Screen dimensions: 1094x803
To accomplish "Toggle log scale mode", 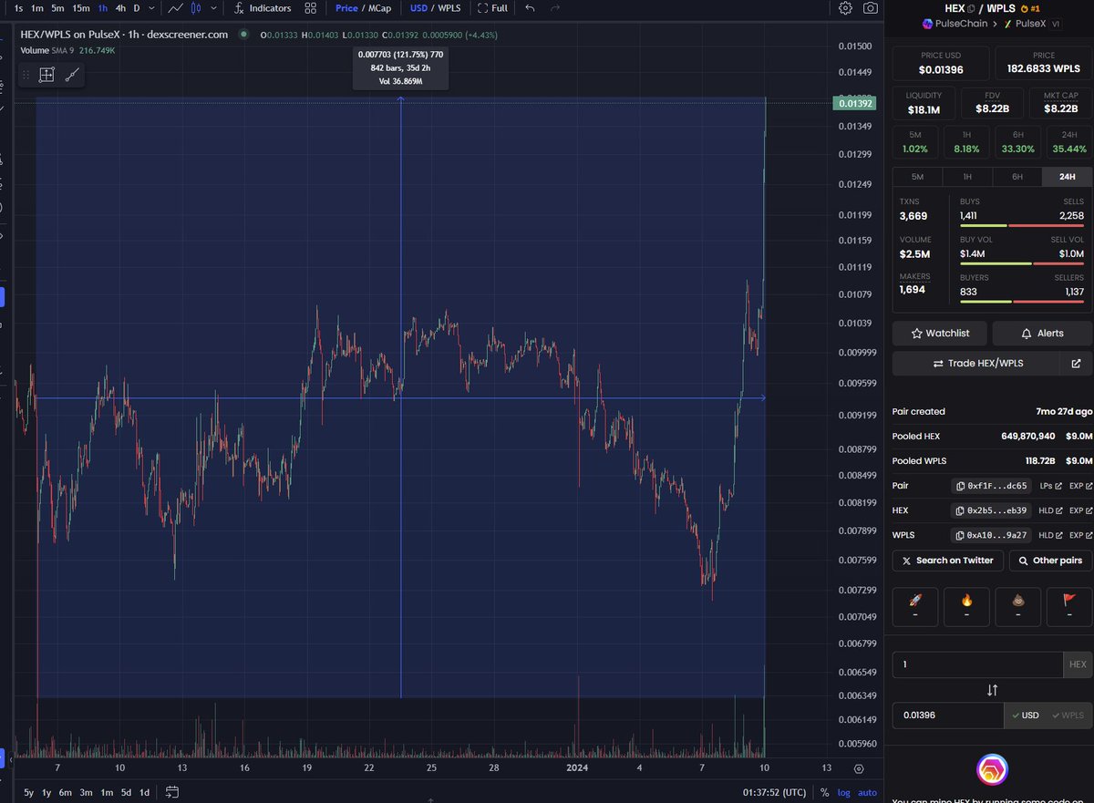I will (843, 792).
